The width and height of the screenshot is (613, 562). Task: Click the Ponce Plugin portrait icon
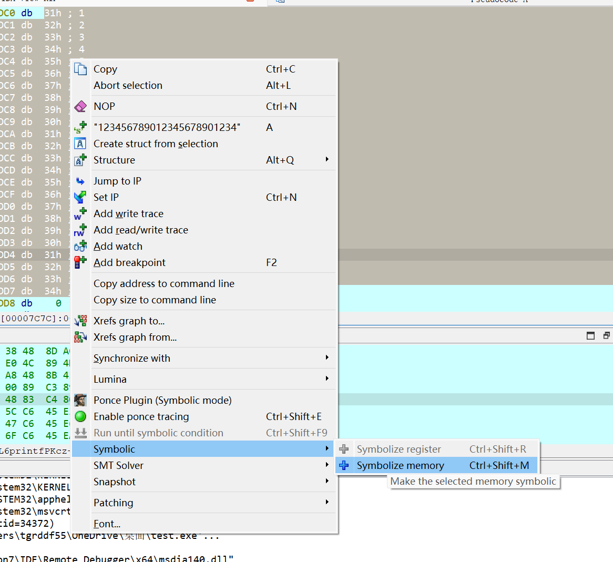click(x=80, y=400)
